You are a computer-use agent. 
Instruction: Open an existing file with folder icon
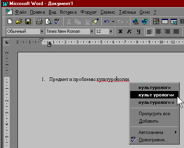tap(19, 21)
